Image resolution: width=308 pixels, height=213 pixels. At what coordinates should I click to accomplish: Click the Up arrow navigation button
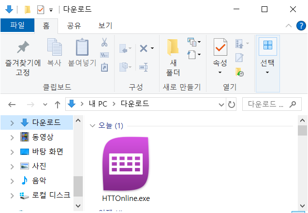58,104
